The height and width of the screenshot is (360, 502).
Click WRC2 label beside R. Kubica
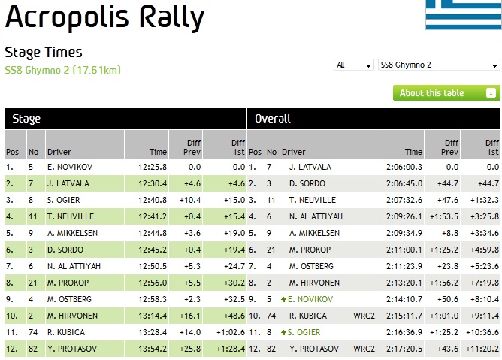[x=364, y=316]
